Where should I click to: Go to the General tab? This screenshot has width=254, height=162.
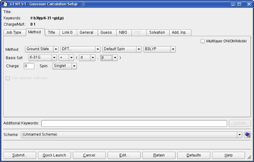[x=87, y=32]
